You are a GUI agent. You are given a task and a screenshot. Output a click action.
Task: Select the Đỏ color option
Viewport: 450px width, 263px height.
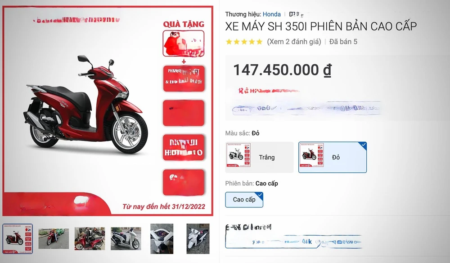[333, 157]
